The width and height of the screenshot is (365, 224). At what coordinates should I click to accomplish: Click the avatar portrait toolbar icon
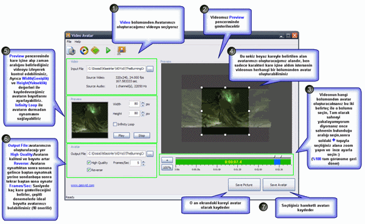click(121, 50)
